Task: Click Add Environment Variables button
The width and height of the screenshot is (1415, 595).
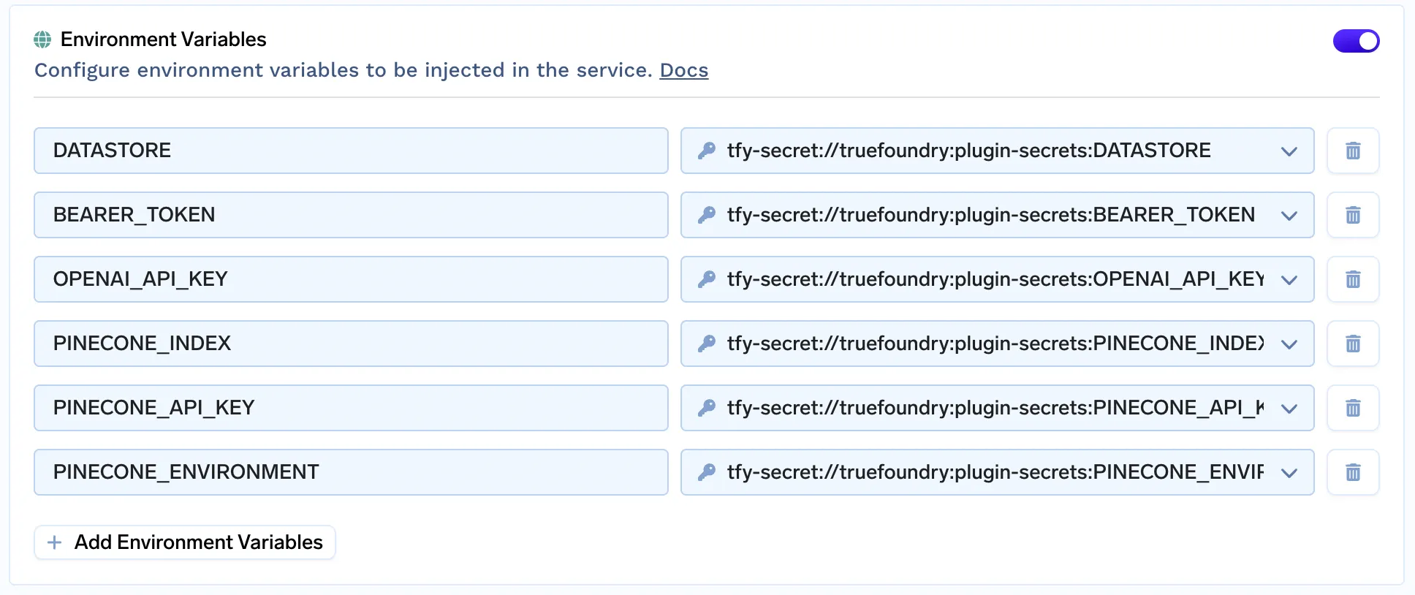Action: click(x=185, y=542)
